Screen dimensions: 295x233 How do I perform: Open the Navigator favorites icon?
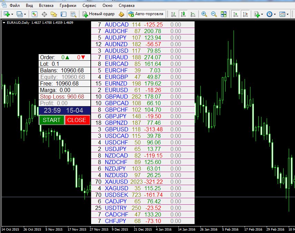(54, 14)
